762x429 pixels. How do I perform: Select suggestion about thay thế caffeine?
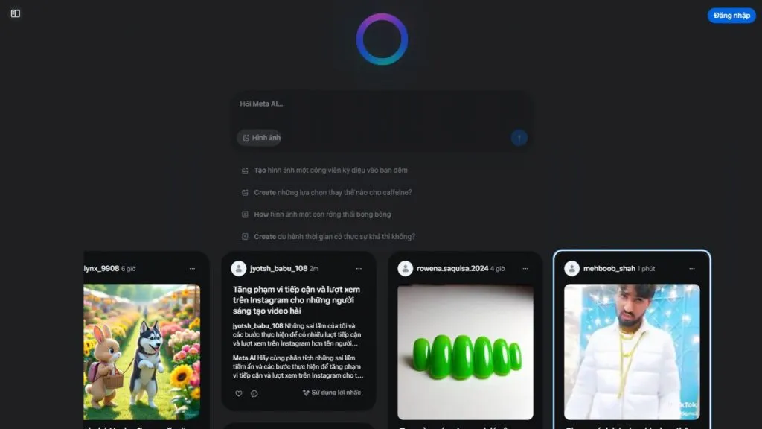tap(333, 193)
